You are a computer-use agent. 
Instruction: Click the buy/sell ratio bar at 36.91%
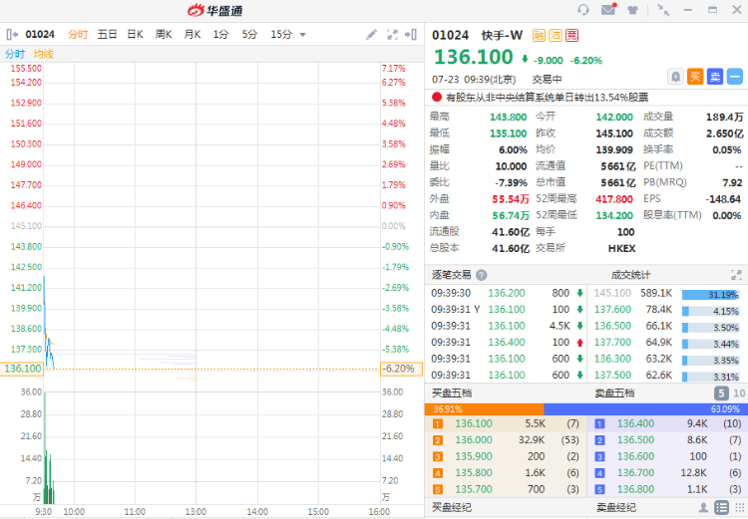coord(485,409)
